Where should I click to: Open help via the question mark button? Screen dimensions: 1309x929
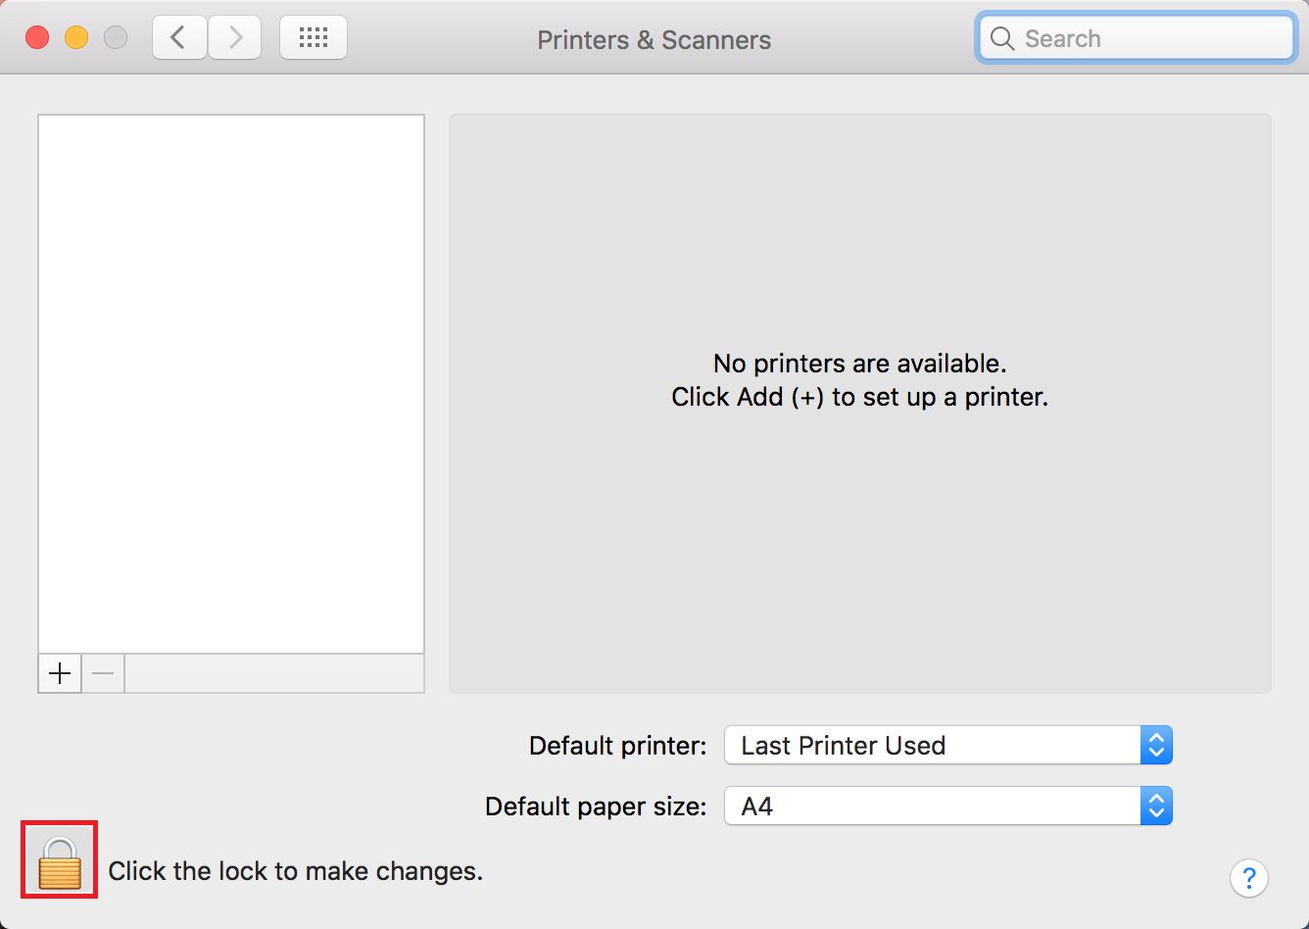(1249, 877)
